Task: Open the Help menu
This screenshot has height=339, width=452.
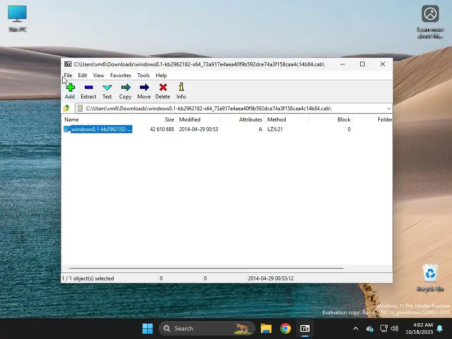Action: click(x=161, y=75)
